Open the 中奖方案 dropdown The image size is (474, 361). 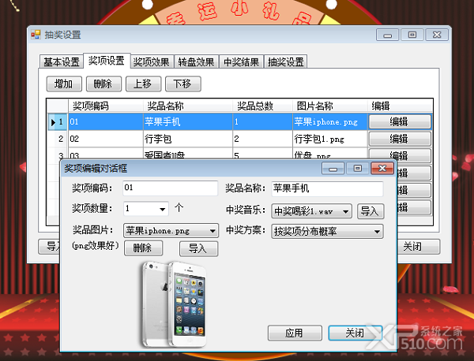377,232
